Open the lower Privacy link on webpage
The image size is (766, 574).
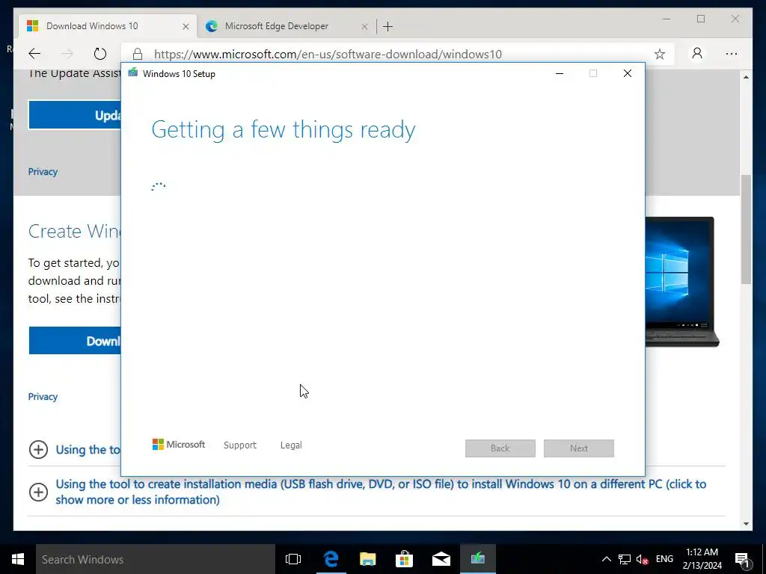coord(43,397)
